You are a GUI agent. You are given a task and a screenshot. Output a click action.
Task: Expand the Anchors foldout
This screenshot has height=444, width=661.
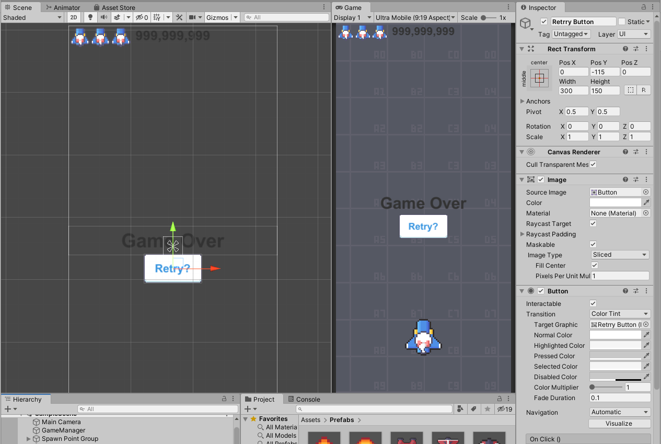(x=523, y=101)
